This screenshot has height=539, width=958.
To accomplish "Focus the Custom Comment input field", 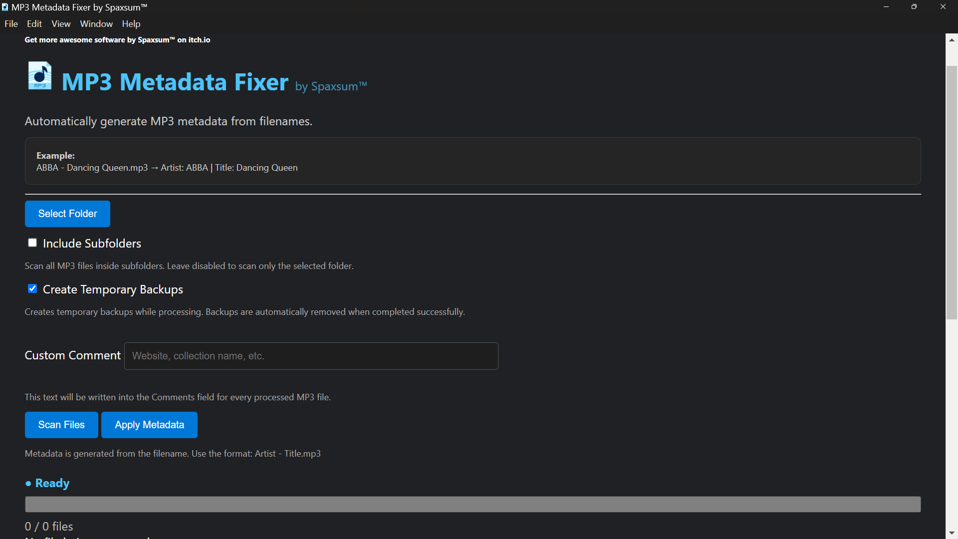I will click(x=311, y=356).
